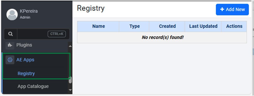Click the AE Apps hexagon icon

[10, 60]
